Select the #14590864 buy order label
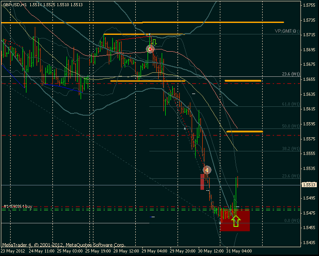 click(x=18, y=207)
